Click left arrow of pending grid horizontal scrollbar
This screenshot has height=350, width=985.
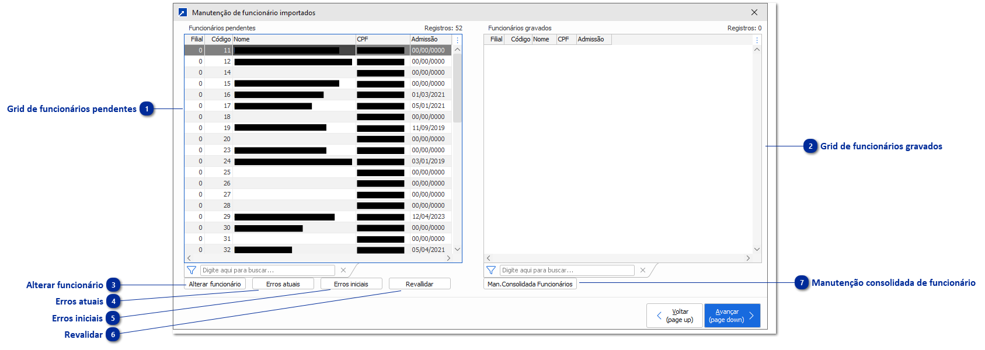click(x=189, y=258)
